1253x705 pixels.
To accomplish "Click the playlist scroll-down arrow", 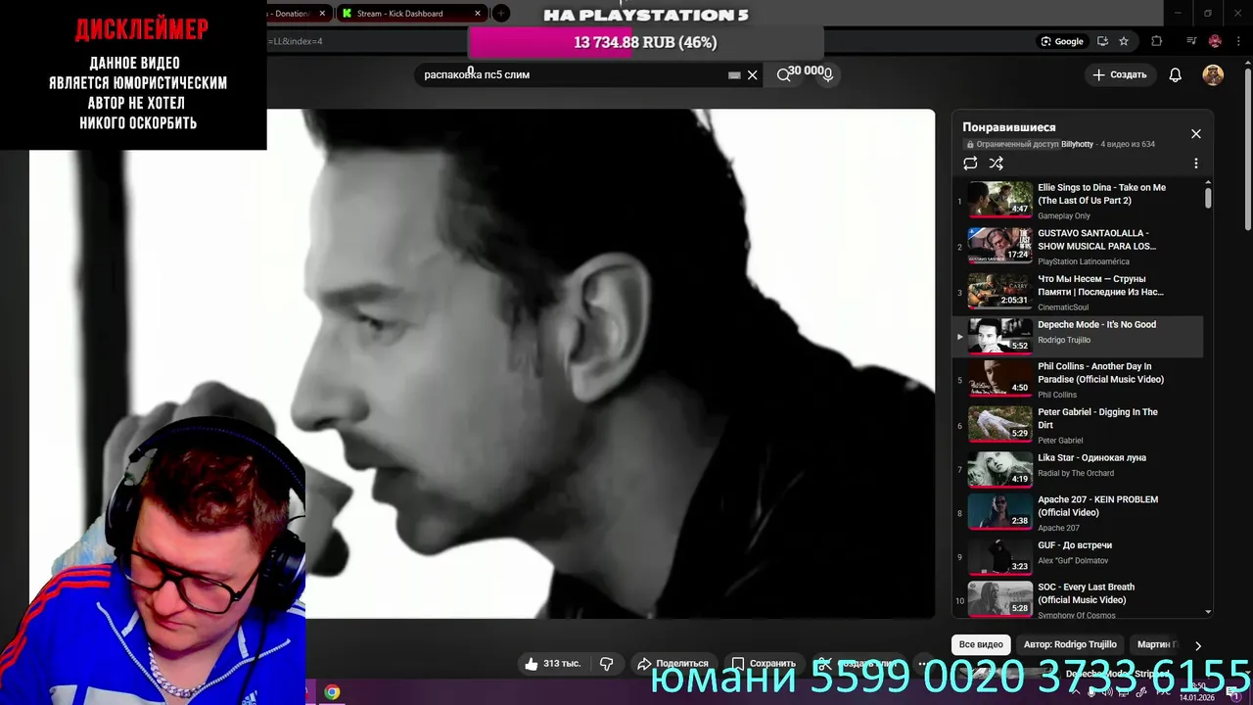I will (1208, 612).
